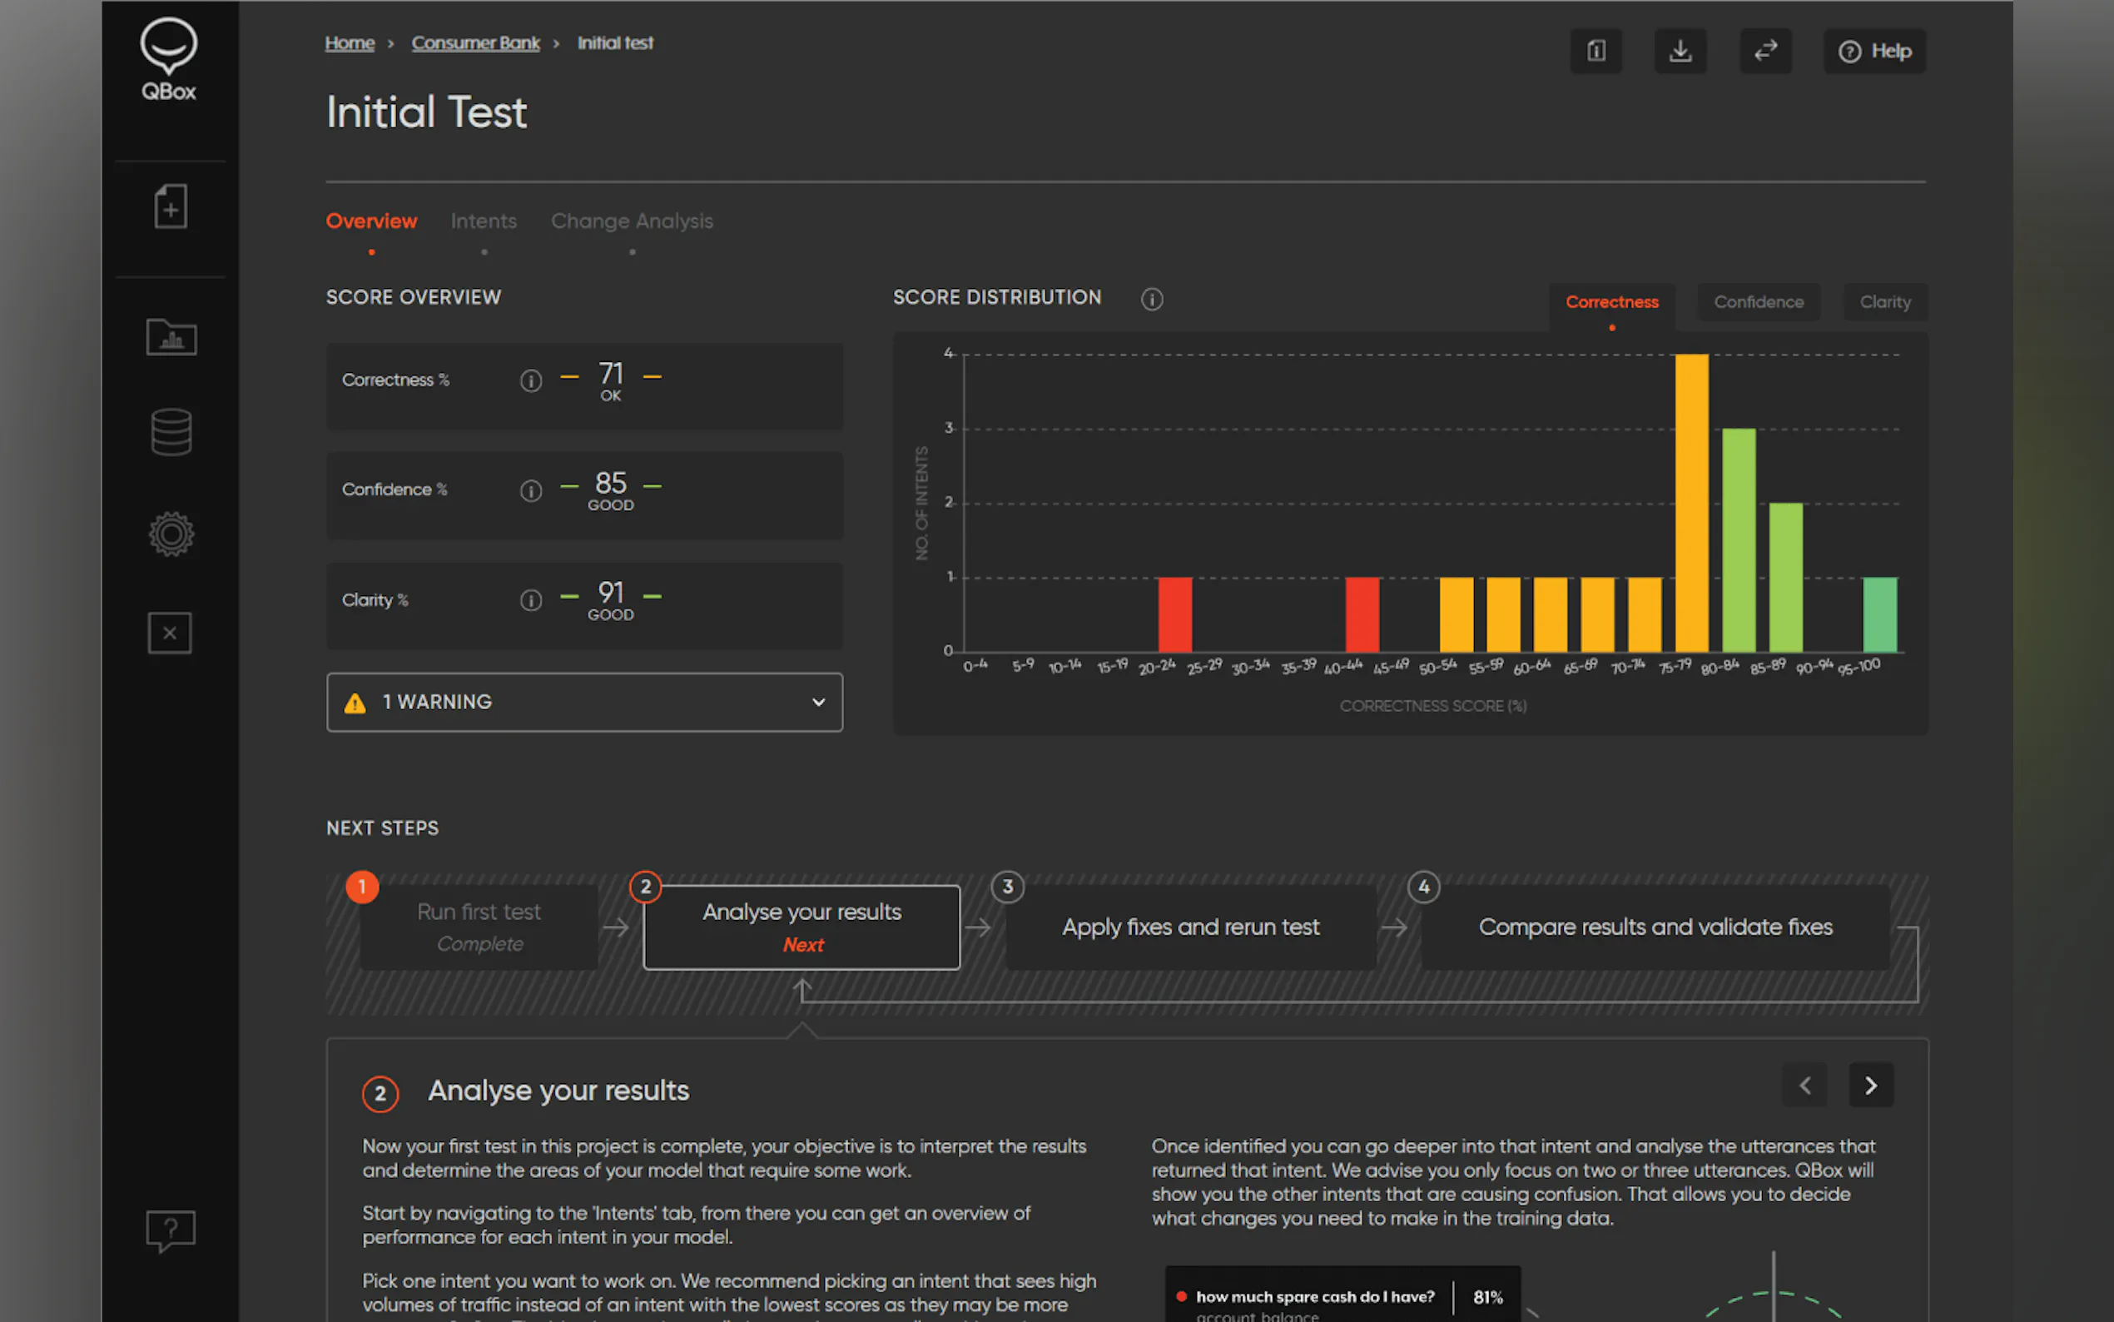Viewport: 2114px width, 1322px height.
Task: Expand the 1 Warning dropdown
Action: tap(583, 702)
